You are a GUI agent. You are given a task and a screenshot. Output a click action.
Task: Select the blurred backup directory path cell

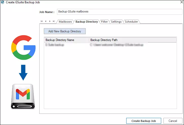(117, 45)
